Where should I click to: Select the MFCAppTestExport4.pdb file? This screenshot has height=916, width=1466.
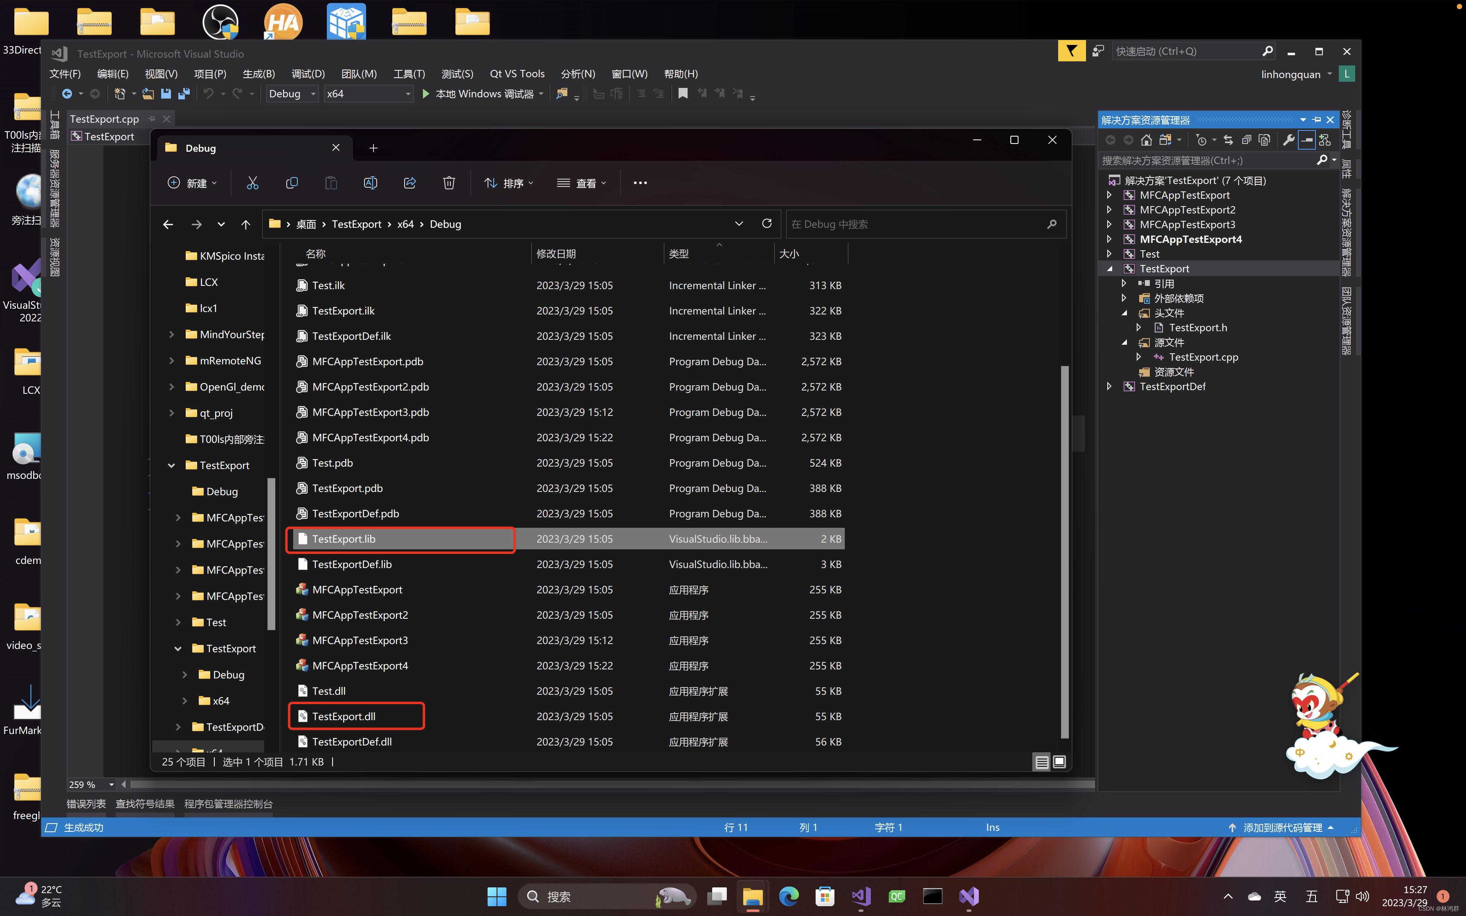coord(370,438)
